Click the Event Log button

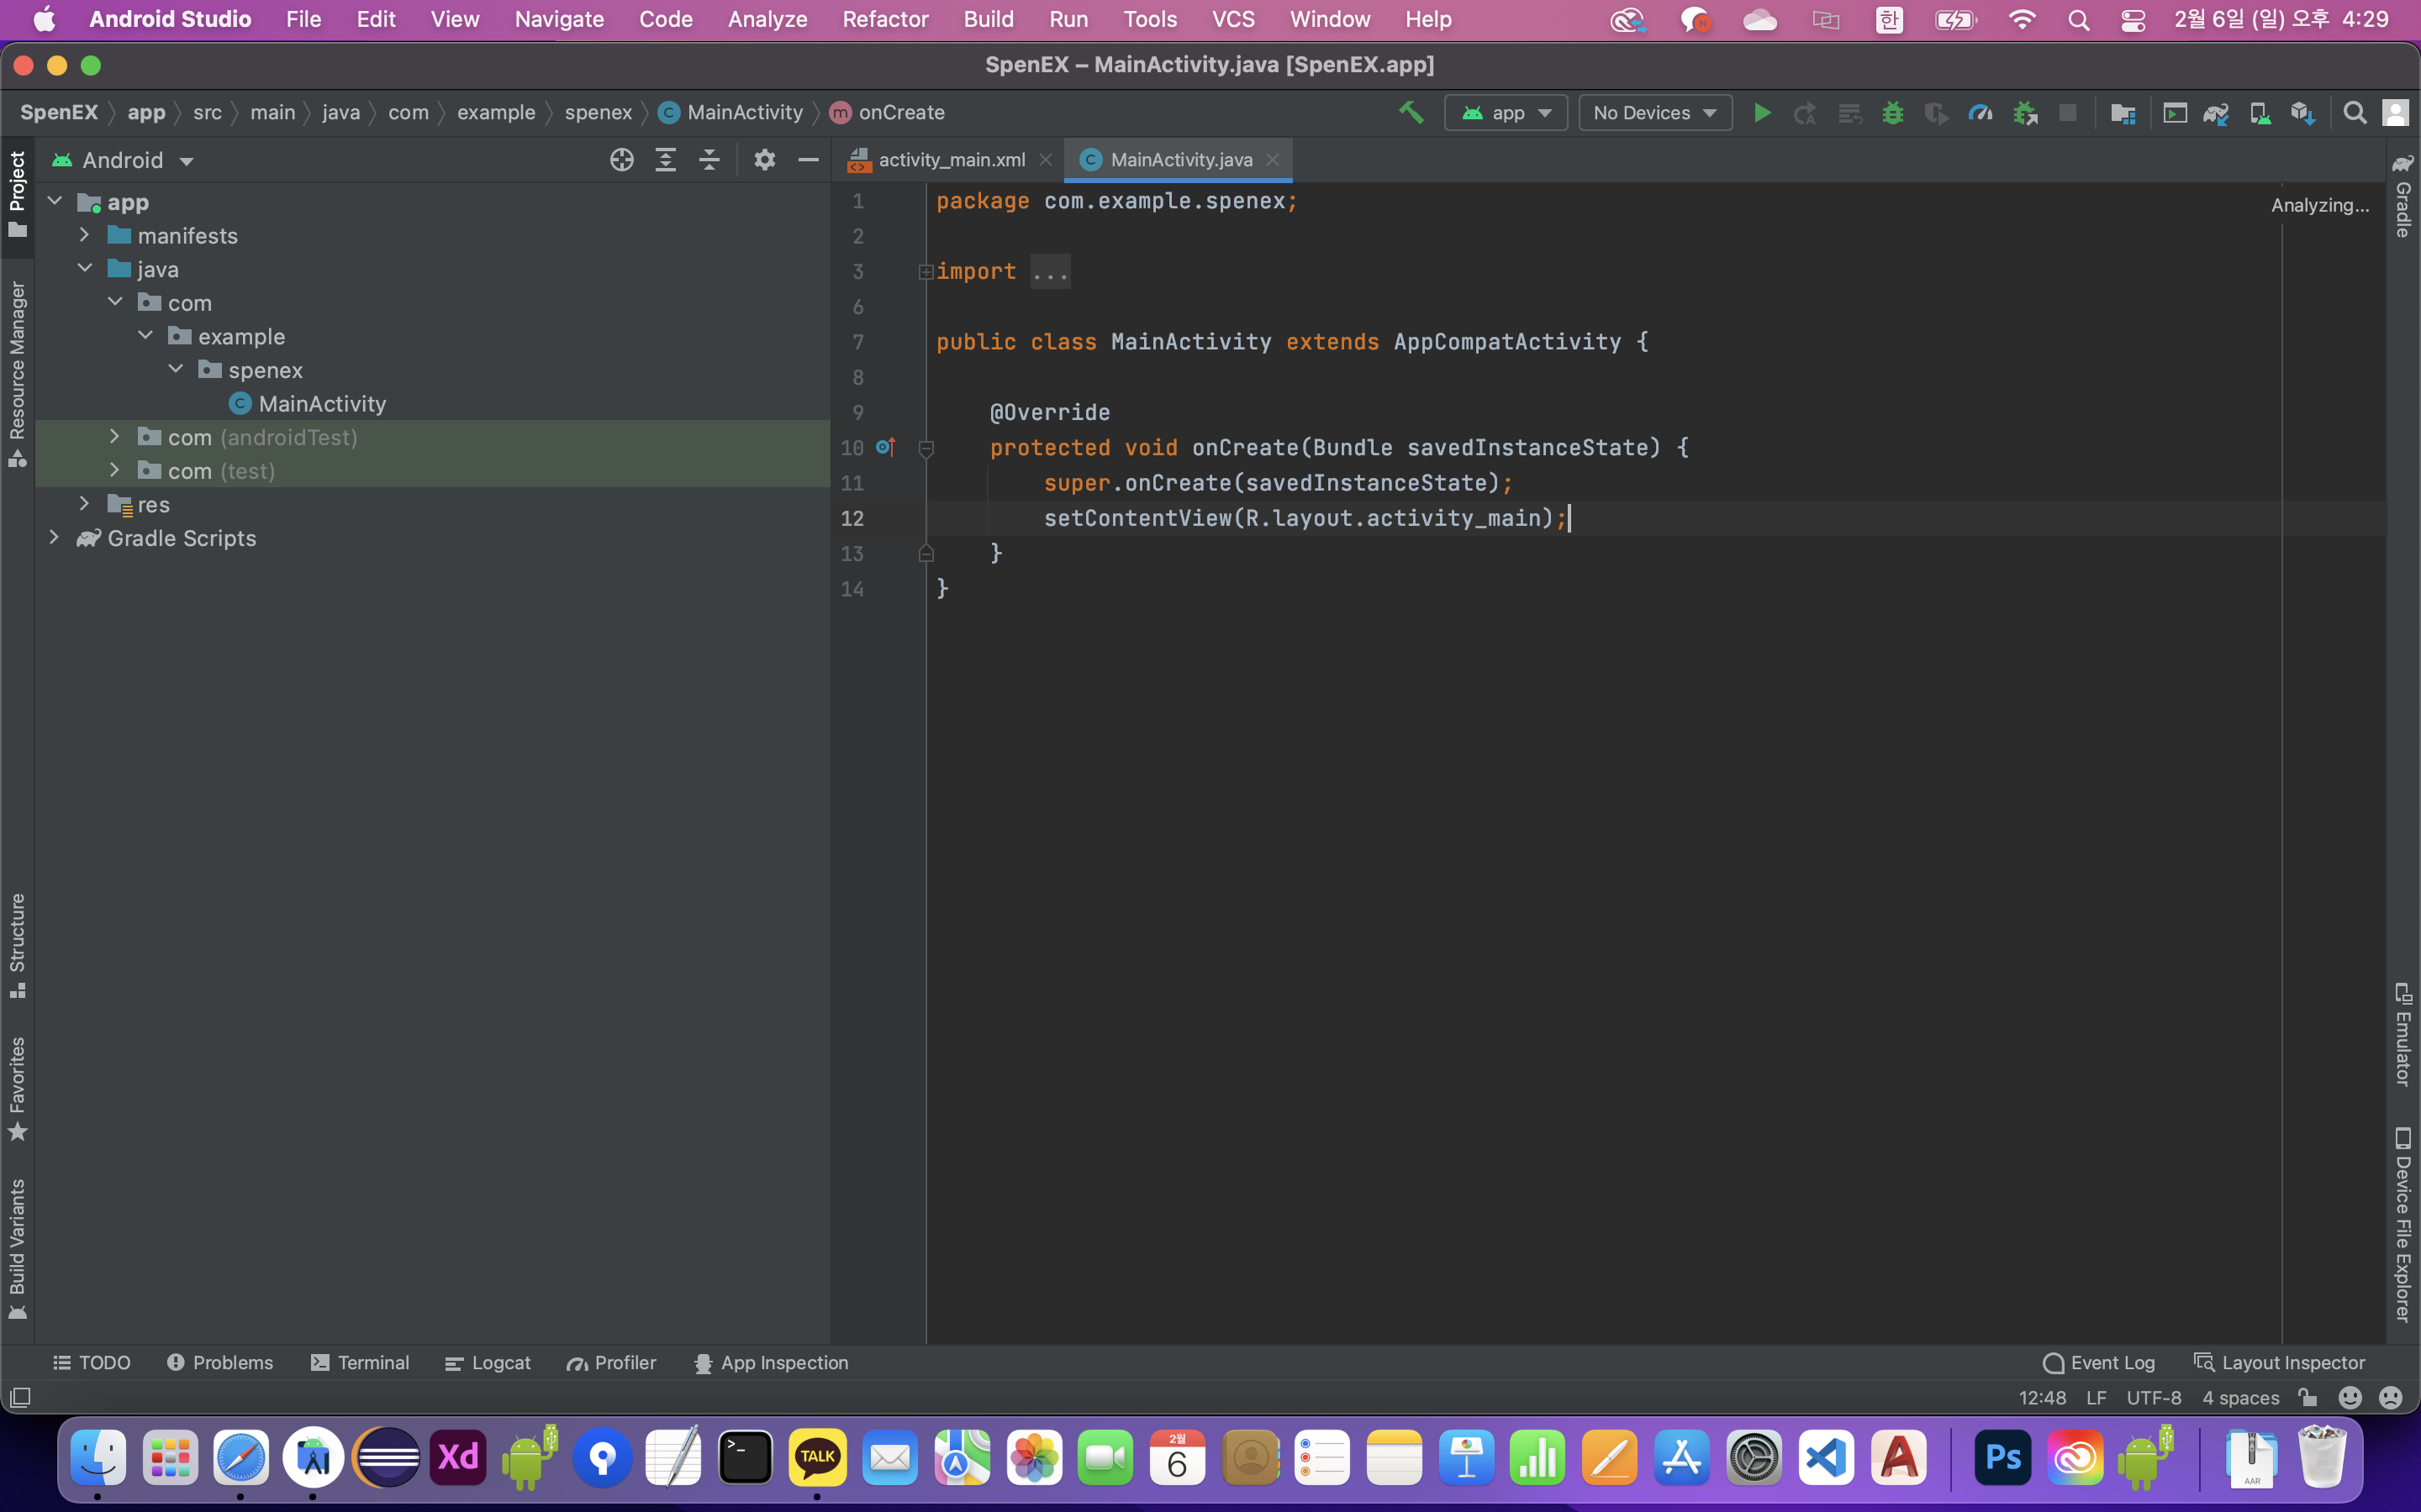(x=2099, y=1363)
